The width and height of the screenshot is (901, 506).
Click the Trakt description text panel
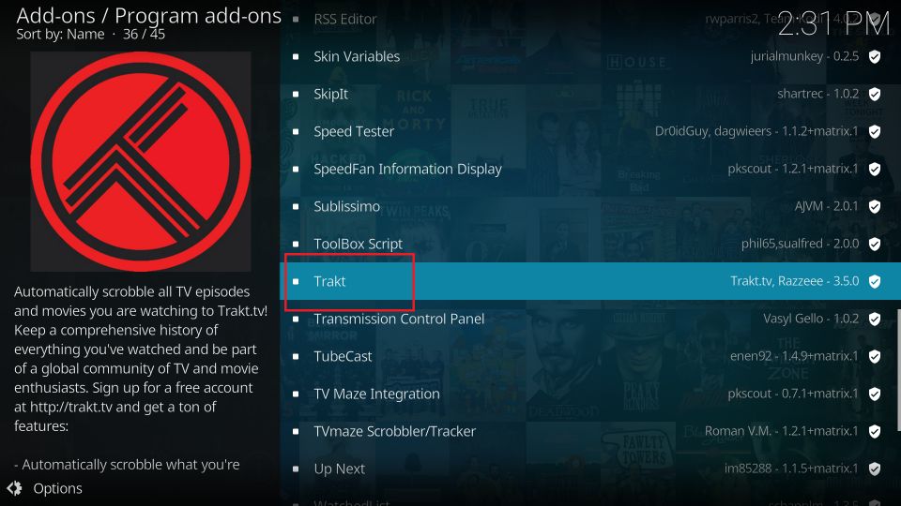[141, 378]
